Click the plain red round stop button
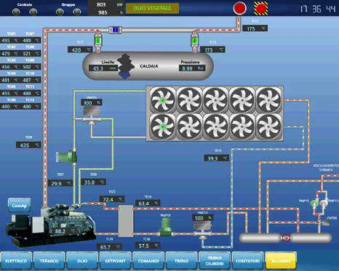Image resolution: width=339 pixels, height=271 pixels. (x=240, y=8)
